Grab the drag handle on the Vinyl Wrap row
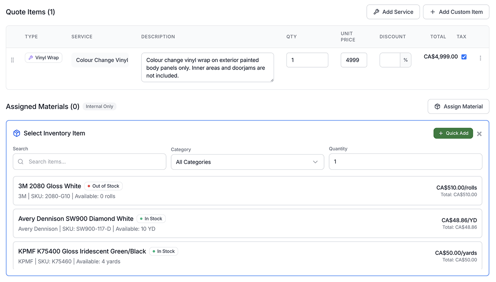496x282 pixels. [x=12, y=60]
